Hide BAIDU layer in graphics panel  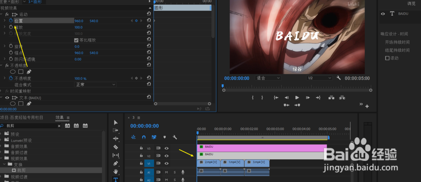383,14
